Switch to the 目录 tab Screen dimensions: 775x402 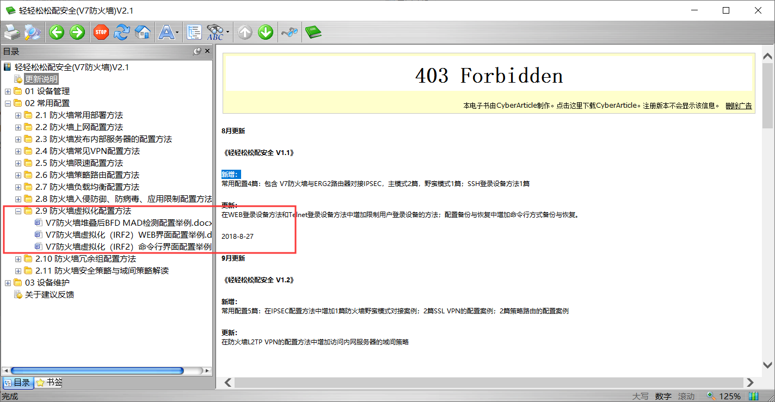(x=17, y=382)
